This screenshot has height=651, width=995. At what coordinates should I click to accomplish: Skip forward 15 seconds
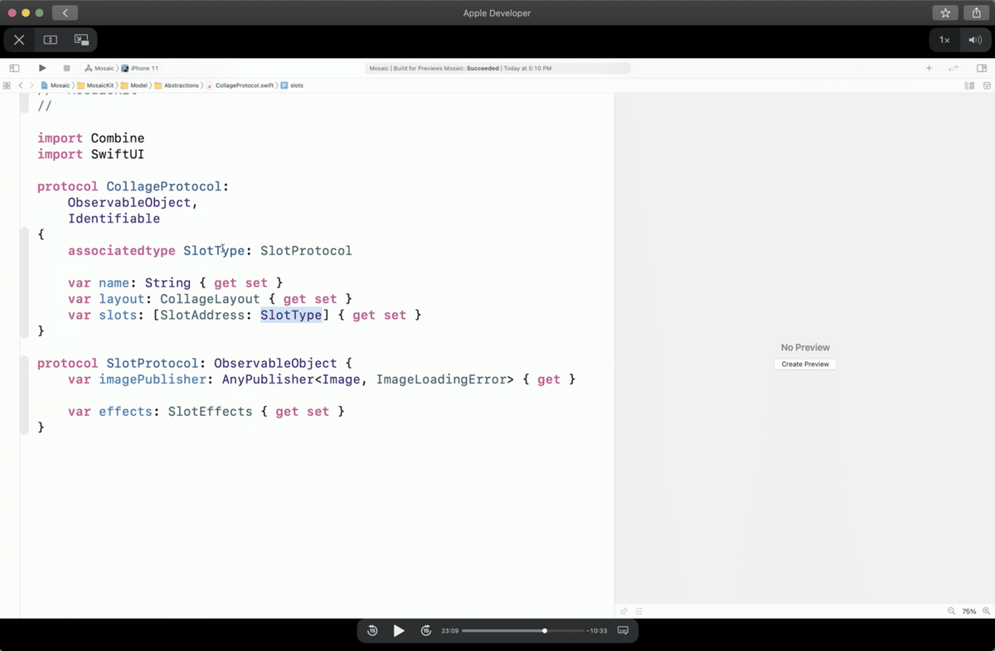coord(426,630)
